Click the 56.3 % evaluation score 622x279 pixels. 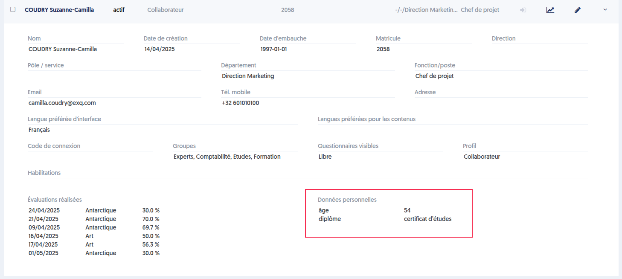tap(151, 244)
